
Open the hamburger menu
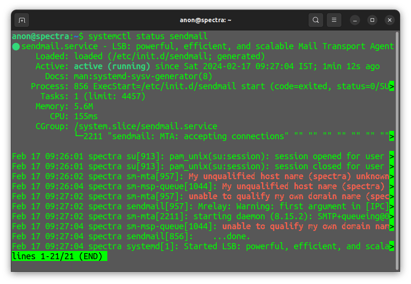334,20
